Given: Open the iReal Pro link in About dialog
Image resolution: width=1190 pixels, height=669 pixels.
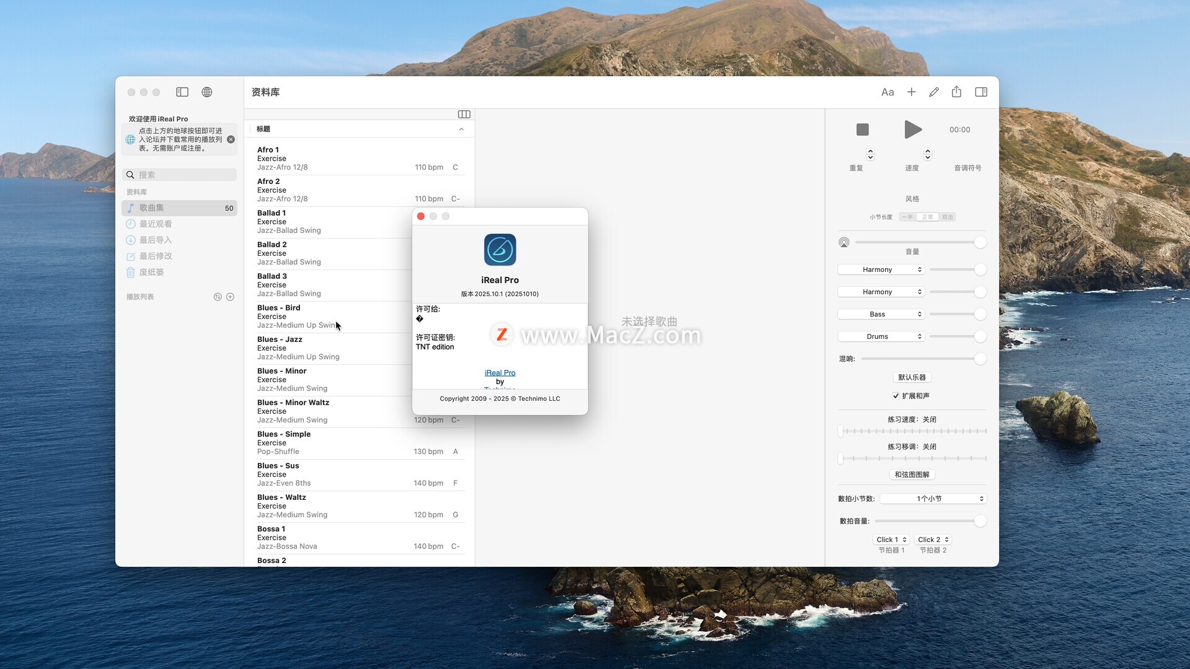Looking at the screenshot, I should [x=500, y=373].
